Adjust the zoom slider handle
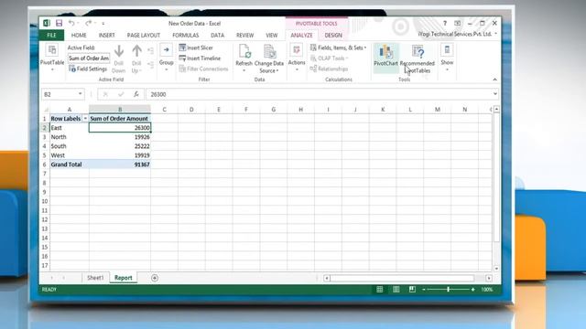The width and height of the screenshot is (586, 329). (448, 290)
